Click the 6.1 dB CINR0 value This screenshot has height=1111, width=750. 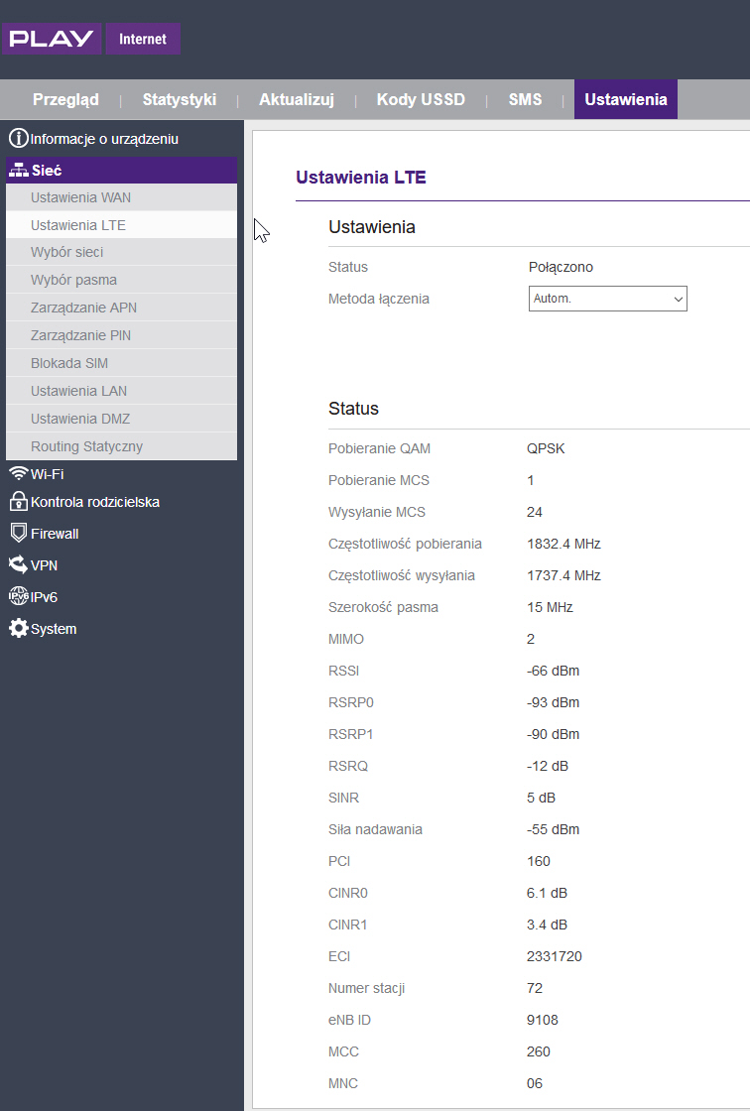[548, 893]
